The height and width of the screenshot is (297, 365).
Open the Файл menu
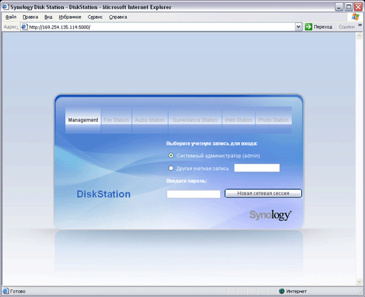point(11,17)
